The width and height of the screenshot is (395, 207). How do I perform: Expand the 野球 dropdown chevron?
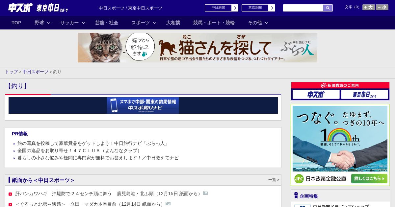tap(49, 23)
